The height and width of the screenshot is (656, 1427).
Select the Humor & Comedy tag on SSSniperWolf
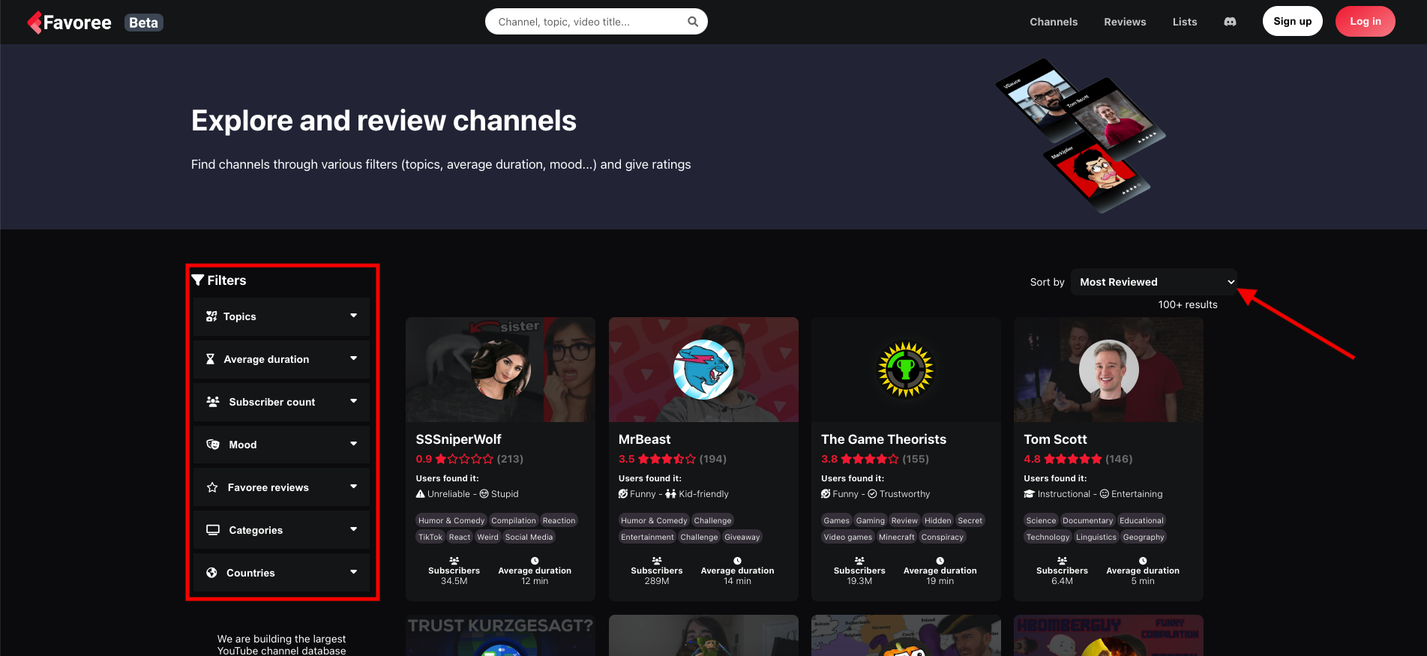(451, 520)
